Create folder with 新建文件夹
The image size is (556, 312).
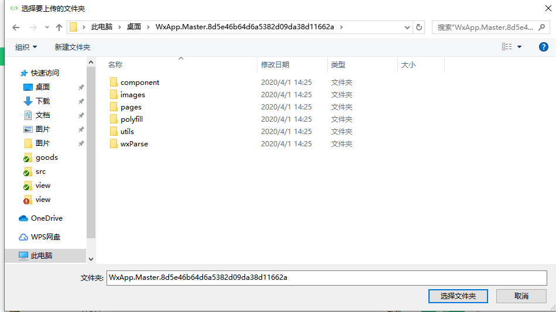pyautogui.click(x=73, y=47)
